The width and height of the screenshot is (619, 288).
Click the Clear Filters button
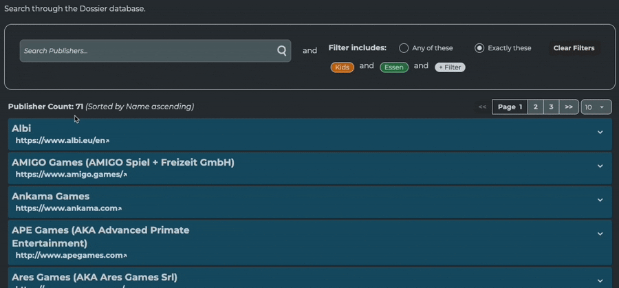[574, 48]
